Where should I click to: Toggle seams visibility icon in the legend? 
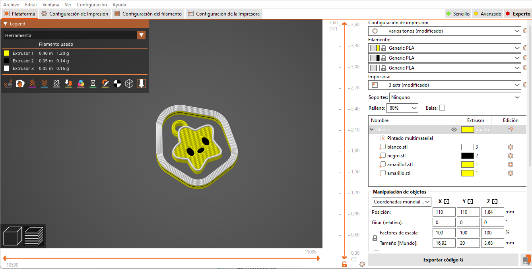point(56,83)
